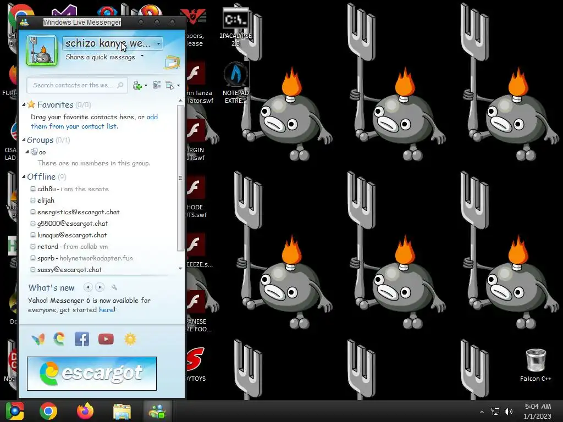The height and width of the screenshot is (422, 563).
Task: Open Falcon C++ recycle bin icon
Action: pos(536,365)
